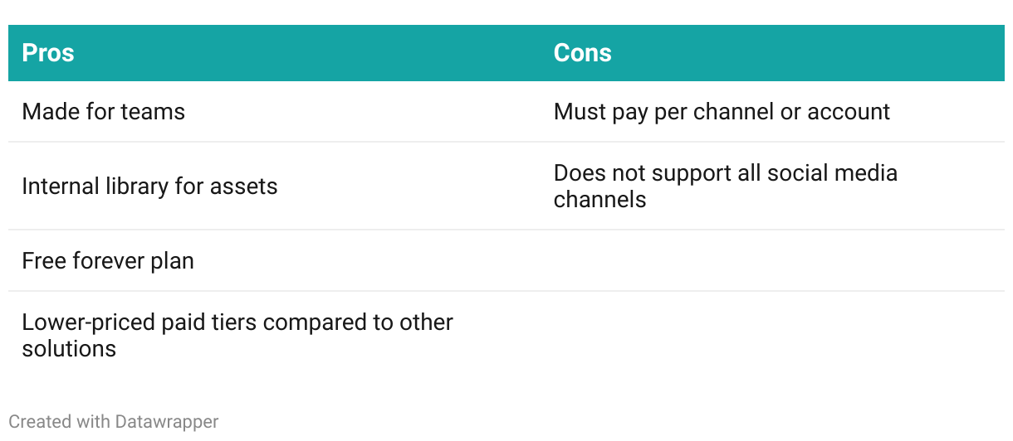
Task: Click the "Free forever plan" row text
Action: pos(108,261)
